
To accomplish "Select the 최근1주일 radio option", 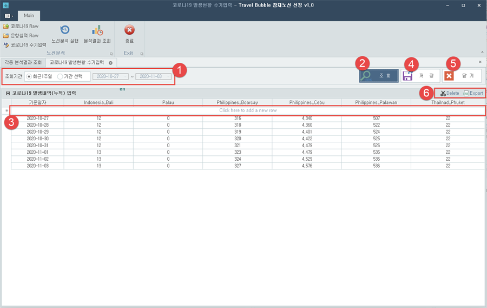I will 40,76.
